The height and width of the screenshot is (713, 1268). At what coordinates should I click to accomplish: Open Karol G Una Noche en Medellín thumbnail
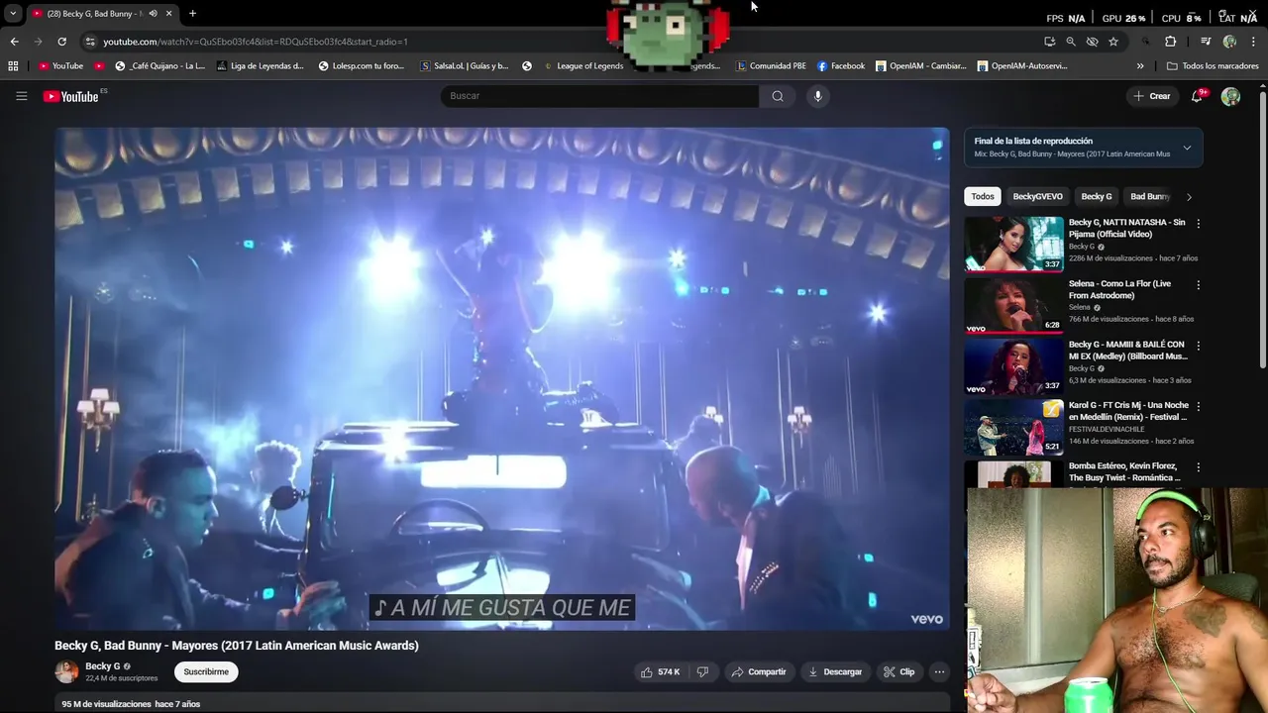tap(1013, 428)
